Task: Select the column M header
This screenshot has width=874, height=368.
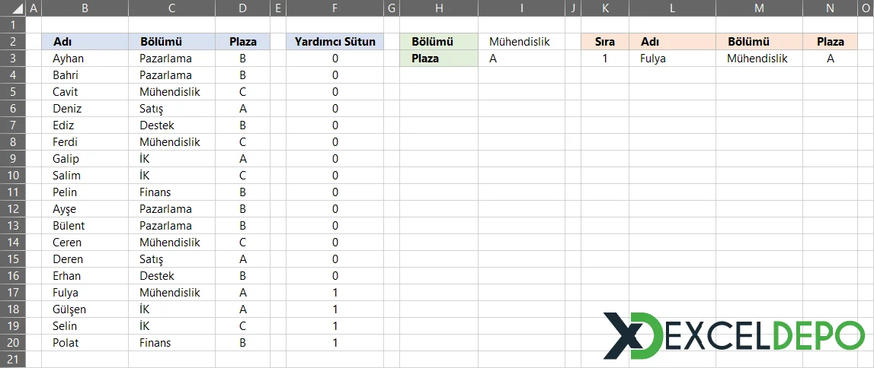Action: click(758, 8)
